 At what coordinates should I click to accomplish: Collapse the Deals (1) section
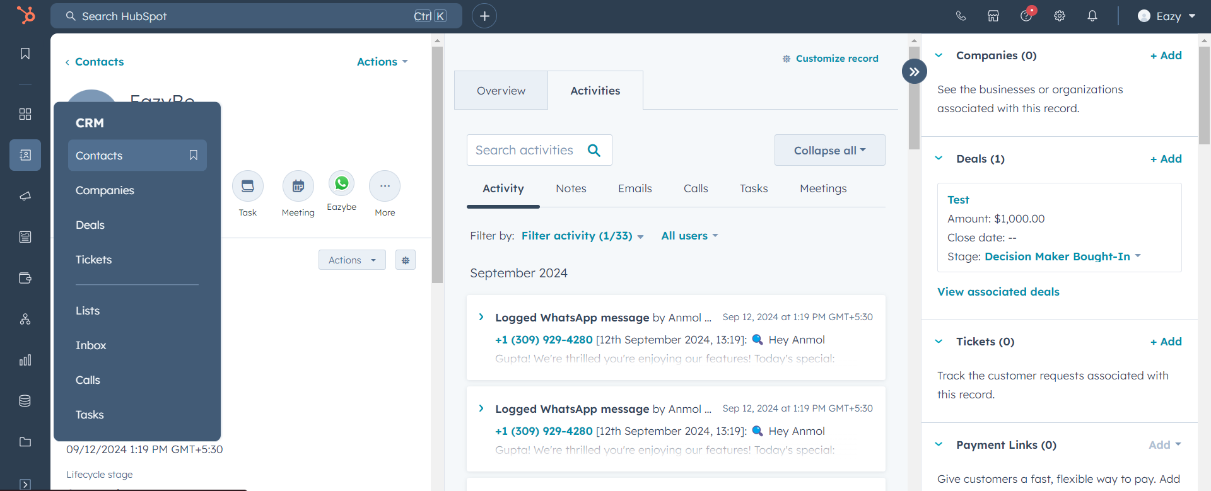[939, 159]
